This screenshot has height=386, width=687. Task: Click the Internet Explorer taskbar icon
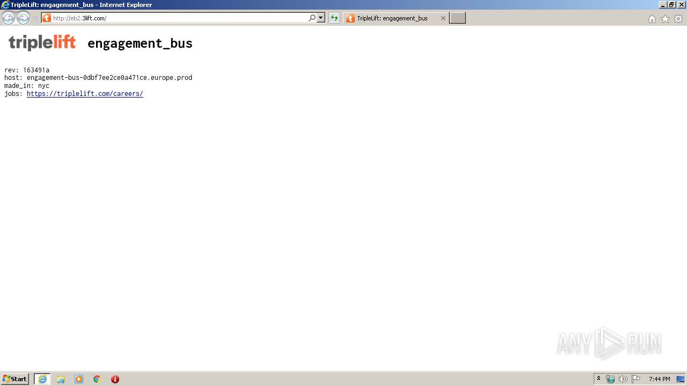coord(42,379)
